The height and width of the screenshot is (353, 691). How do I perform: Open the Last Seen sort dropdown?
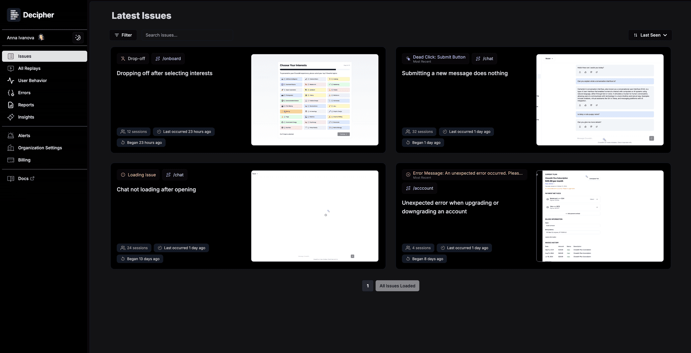click(649, 35)
